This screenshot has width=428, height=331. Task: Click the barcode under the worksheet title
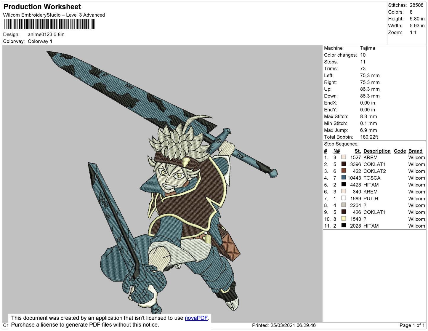click(x=49, y=24)
